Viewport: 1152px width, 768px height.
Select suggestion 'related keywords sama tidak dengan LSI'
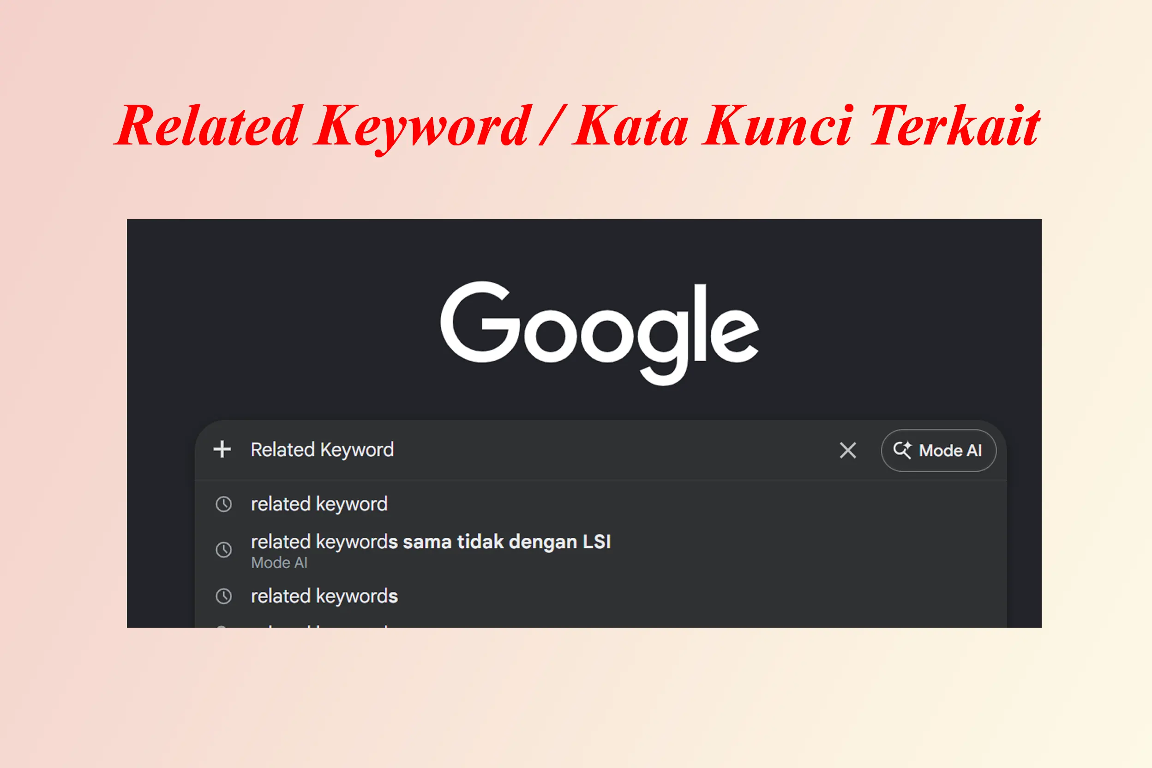(x=600, y=551)
